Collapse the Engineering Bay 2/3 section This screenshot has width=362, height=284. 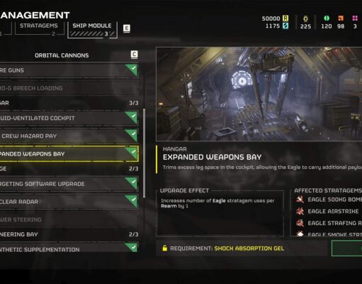[69, 234]
